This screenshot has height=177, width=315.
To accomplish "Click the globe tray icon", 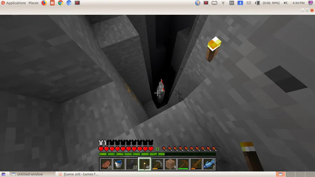I will point(197,3).
